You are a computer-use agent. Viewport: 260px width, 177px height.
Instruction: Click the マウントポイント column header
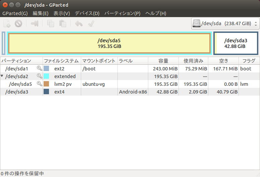coord(99,61)
